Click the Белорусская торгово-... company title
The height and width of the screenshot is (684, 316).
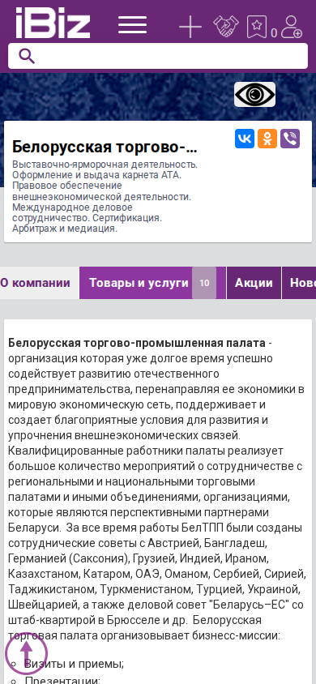tap(105, 147)
